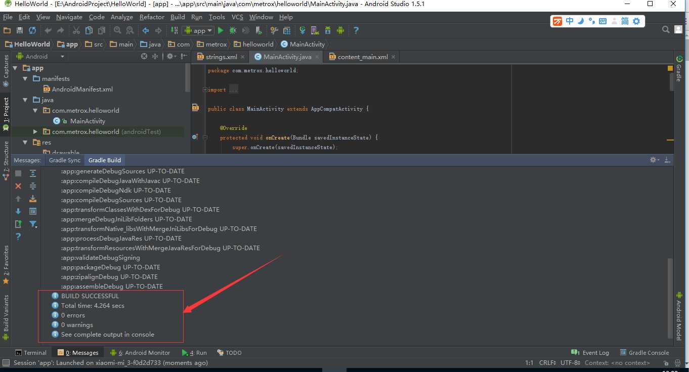Click the Debug app bug icon
Image resolution: width=689 pixels, height=372 pixels.
coord(233,30)
